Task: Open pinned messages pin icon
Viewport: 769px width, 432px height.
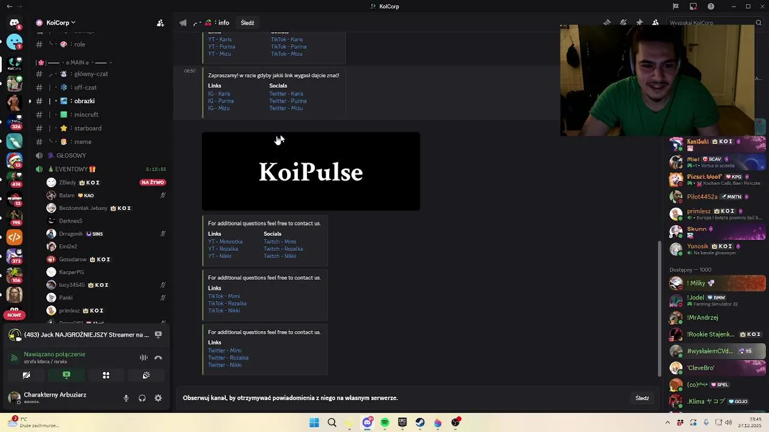Action: (639, 23)
